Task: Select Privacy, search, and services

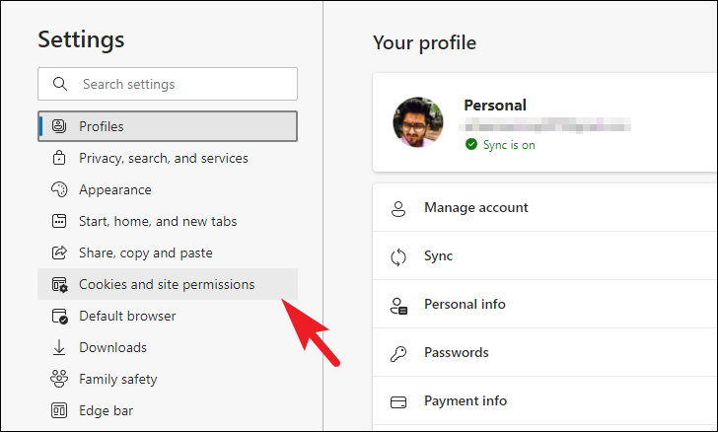Action: 164,158
